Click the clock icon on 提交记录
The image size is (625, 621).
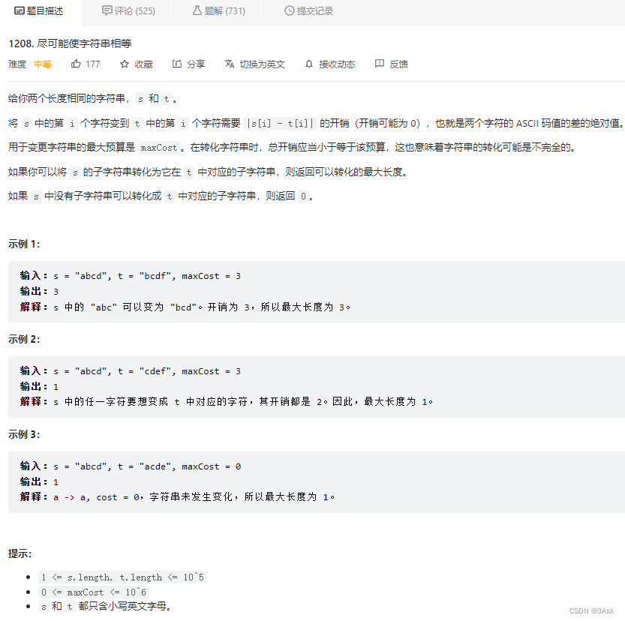point(289,10)
